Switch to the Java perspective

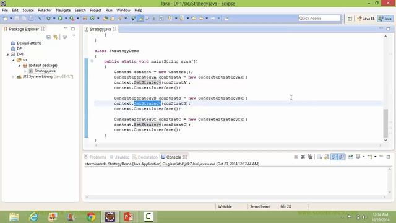pyautogui.click(x=385, y=19)
